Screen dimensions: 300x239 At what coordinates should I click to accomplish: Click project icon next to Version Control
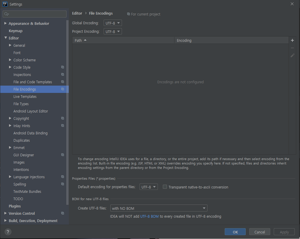[x=62, y=213]
